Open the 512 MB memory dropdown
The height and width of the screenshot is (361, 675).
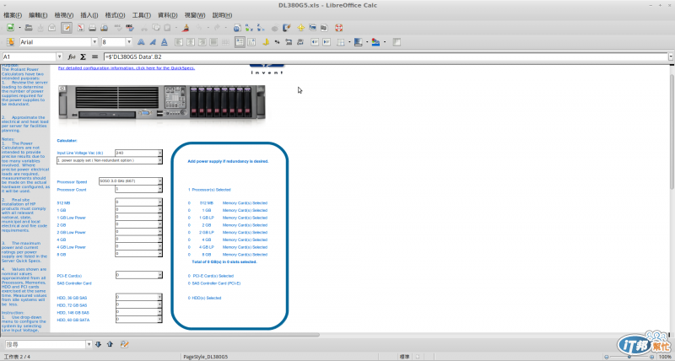(159, 202)
